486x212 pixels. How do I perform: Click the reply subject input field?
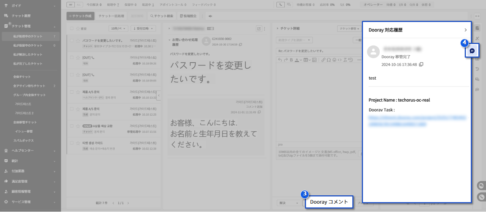pyautogui.click(x=317, y=51)
